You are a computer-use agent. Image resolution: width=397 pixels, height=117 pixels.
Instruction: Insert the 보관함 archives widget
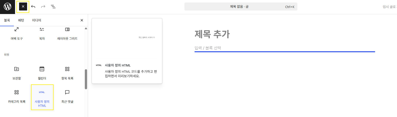[17, 73]
